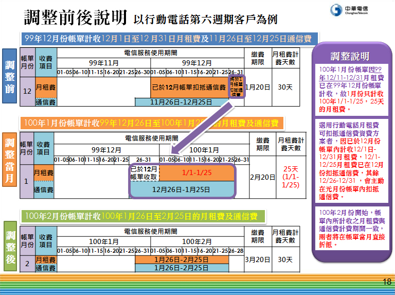Click the subtitle 以行動電話第六週期客戶為例
The width and height of the screenshot is (395, 295).
[205, 20]
